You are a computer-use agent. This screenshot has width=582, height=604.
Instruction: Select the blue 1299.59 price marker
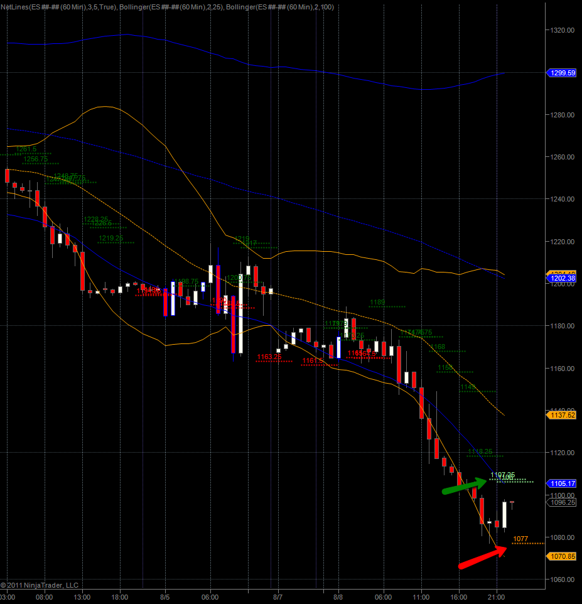[562, 73]
